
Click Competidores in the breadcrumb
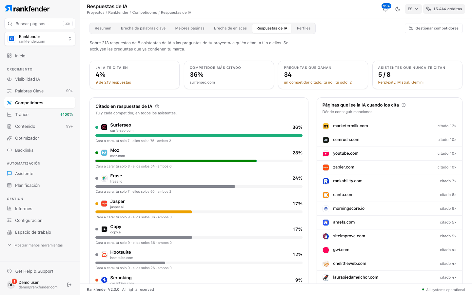coord(145,12)
